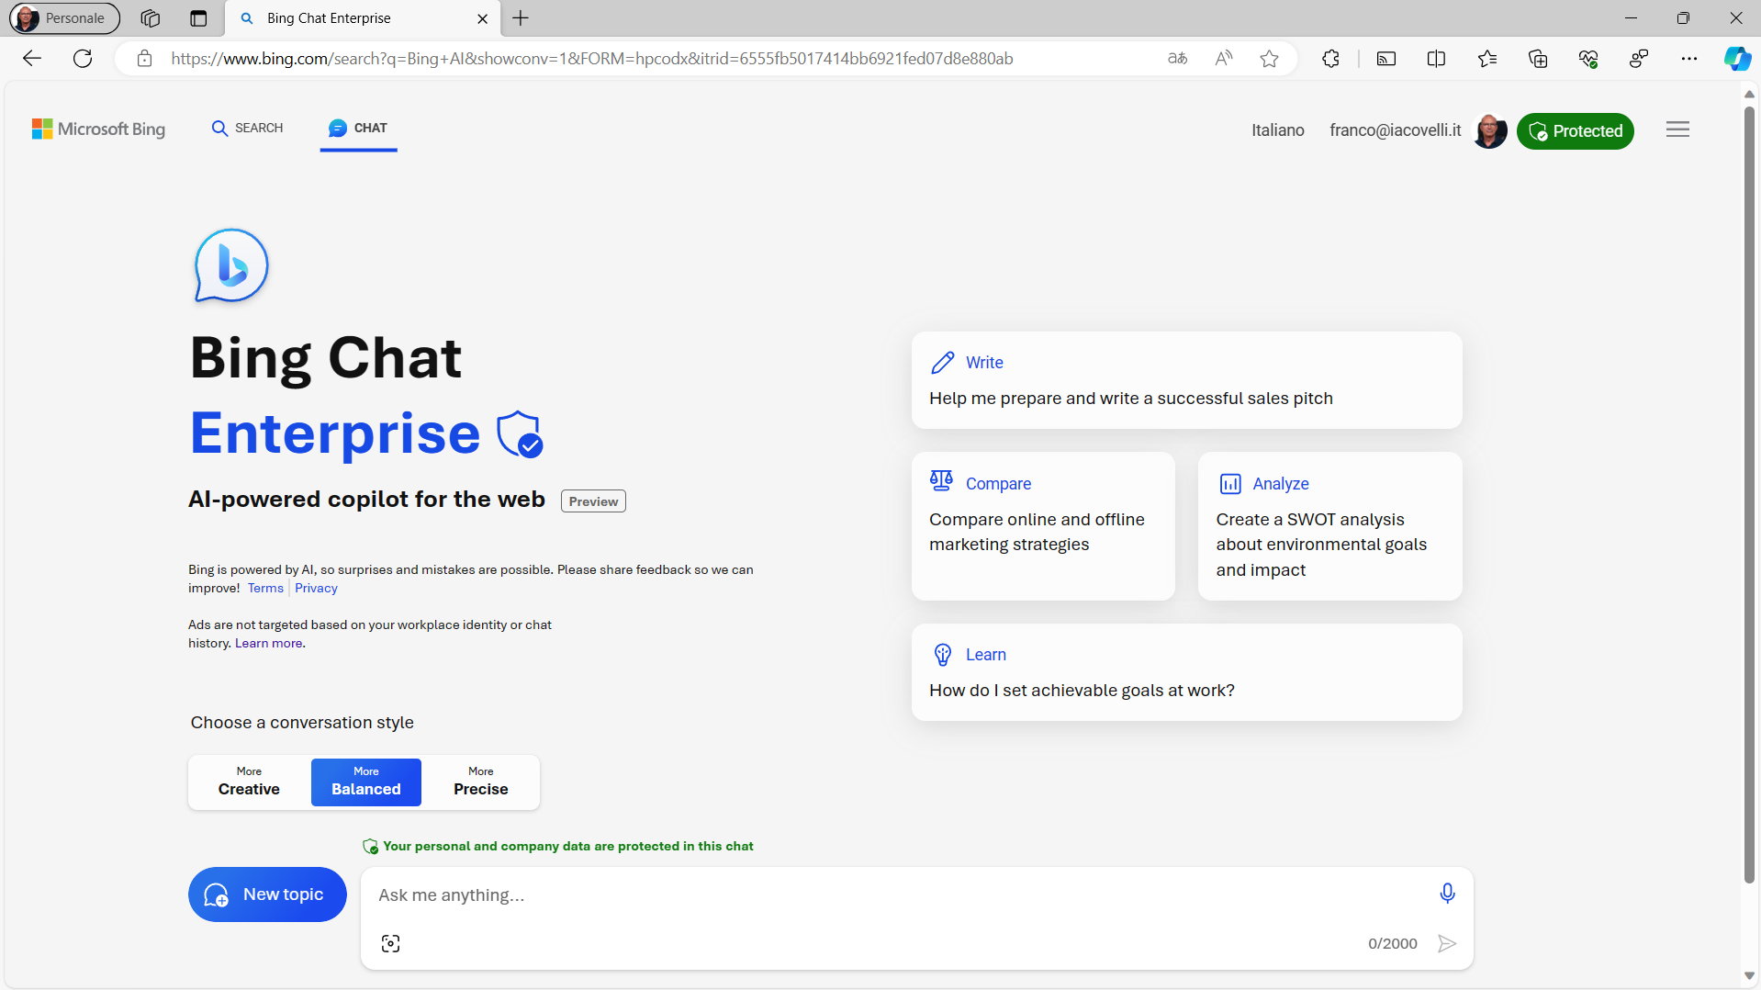Viewport: 1761px width, 990px height.
Task: Click the green Protected badge
Action: pyautogui.click(x=1575, y=131)
